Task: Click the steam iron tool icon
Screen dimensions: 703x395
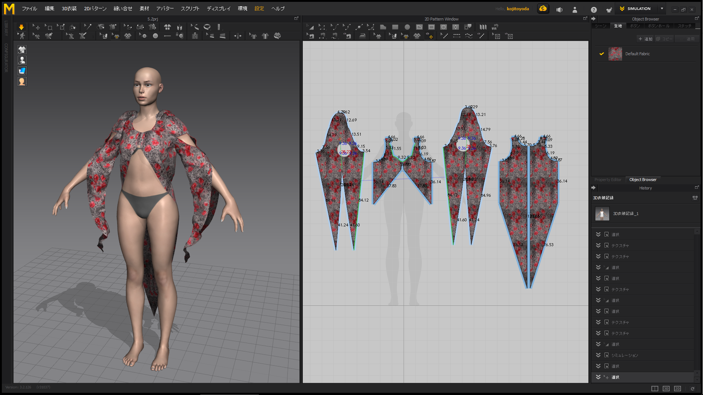Action: click(362, 36)
